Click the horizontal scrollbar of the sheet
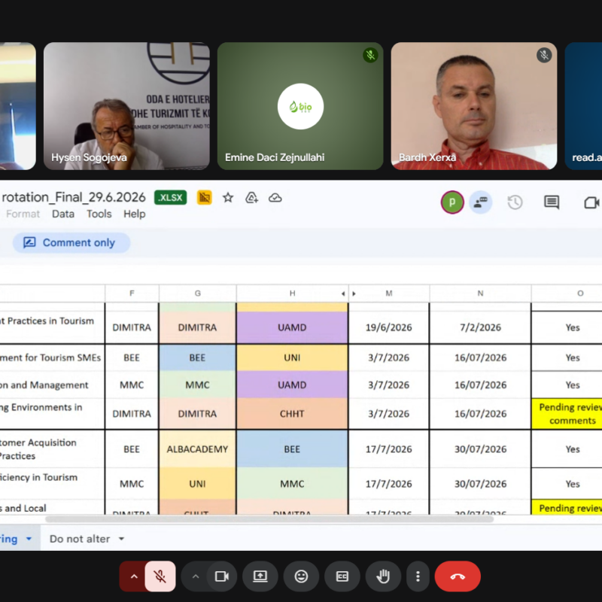 tap(269, 519)
